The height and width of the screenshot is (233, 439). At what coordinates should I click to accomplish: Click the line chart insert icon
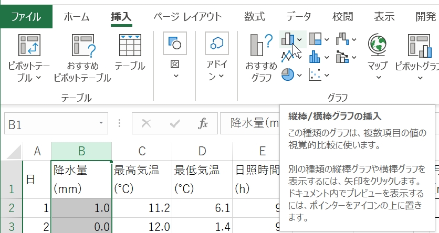point(287,57)
